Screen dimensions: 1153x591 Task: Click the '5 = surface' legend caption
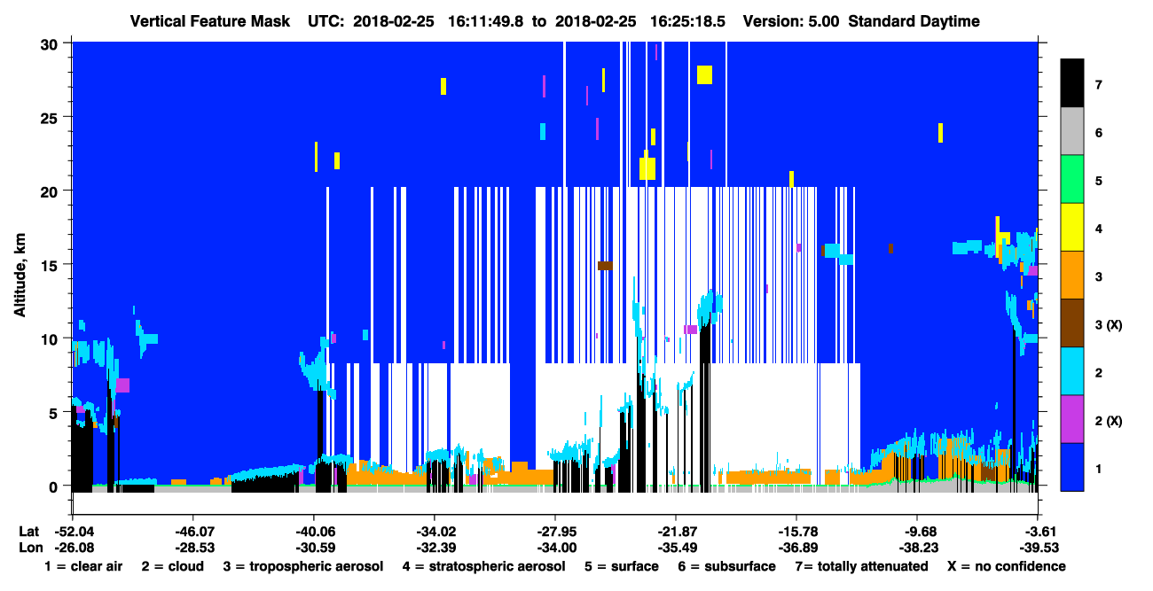click(x=620, y=566)
